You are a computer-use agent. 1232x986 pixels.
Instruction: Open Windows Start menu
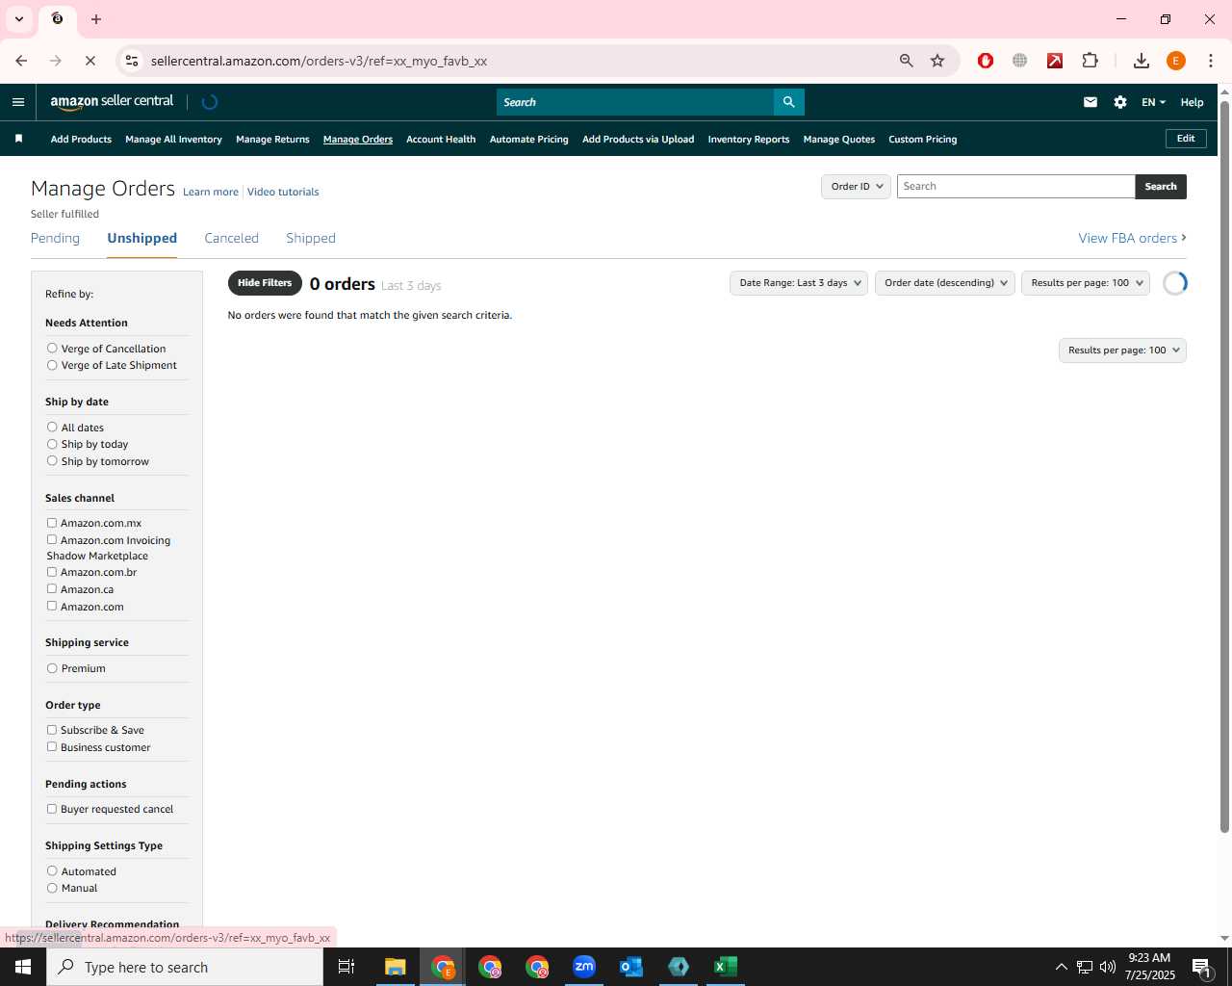[x=23, y=967]
